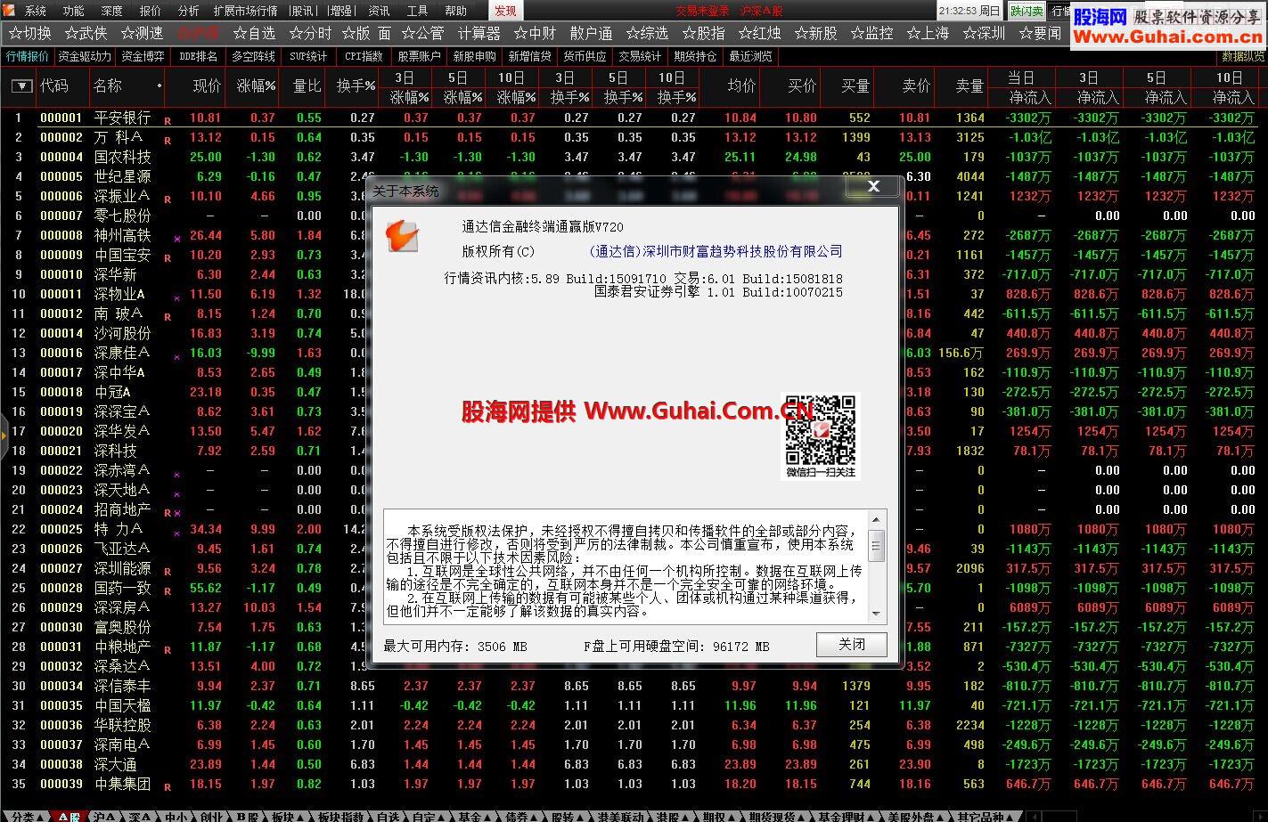This screenshot has width=1268, height=822.
Task: Click the ☆自选 toolbar item
Action: coord(254,33)
